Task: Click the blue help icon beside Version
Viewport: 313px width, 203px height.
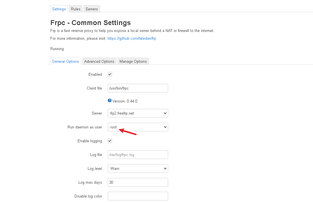Action: click(110, 100)
